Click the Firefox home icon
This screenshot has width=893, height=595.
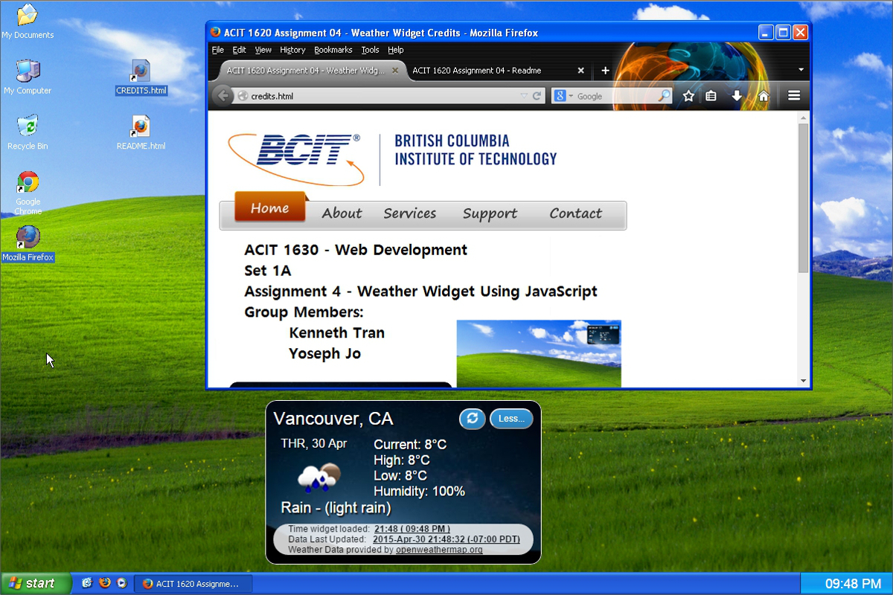763,96
